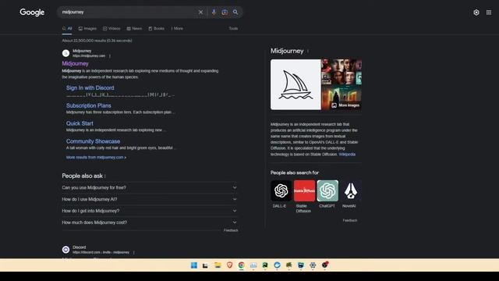Open the Windows Start menu
The height and width of the screenshot is (281, 499).
point(194,265)
